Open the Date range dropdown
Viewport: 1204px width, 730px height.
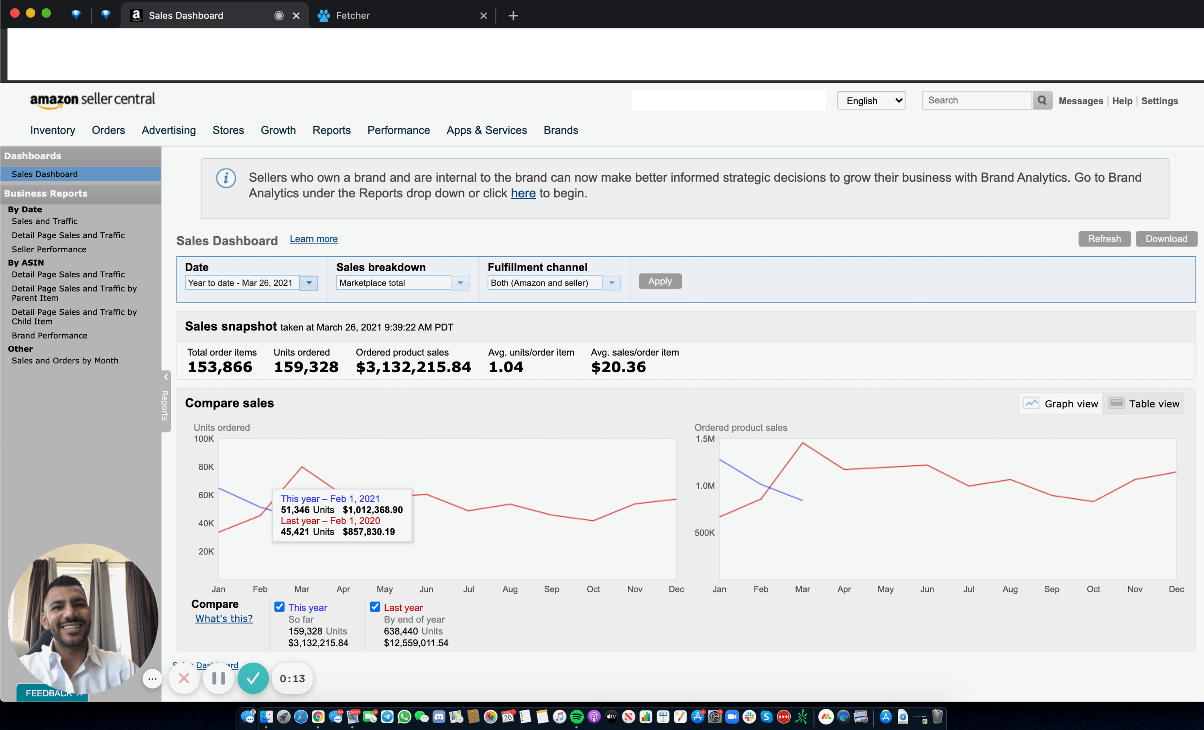308,283
